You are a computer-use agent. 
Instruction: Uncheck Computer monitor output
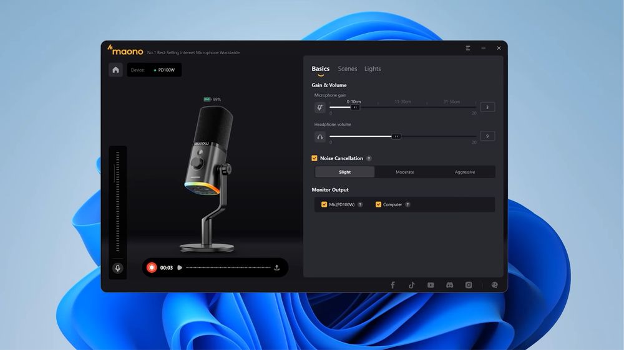(x=378, y=205)
